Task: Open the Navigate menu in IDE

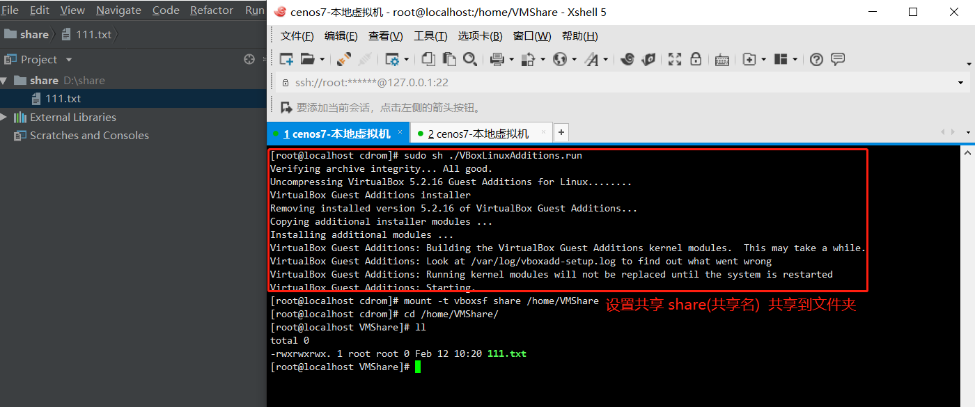Action: coord(118,10)
